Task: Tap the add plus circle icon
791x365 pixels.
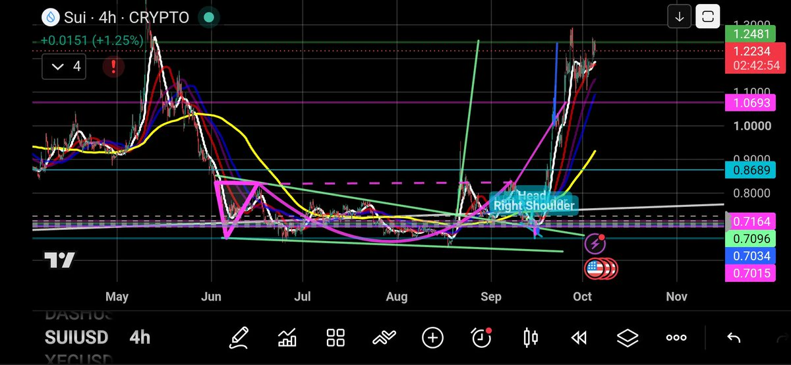Action: (433, 338)
